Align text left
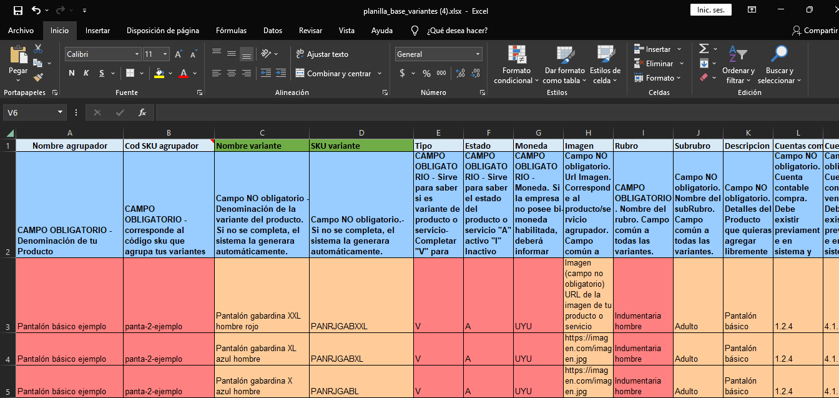Screen dimensions: 839x398 coord(217,73)
